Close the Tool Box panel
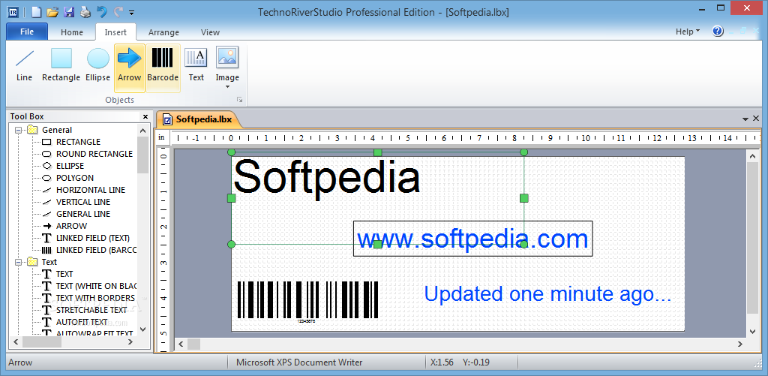The height and width of the screenshot is (376, 768). pos(145,116)
